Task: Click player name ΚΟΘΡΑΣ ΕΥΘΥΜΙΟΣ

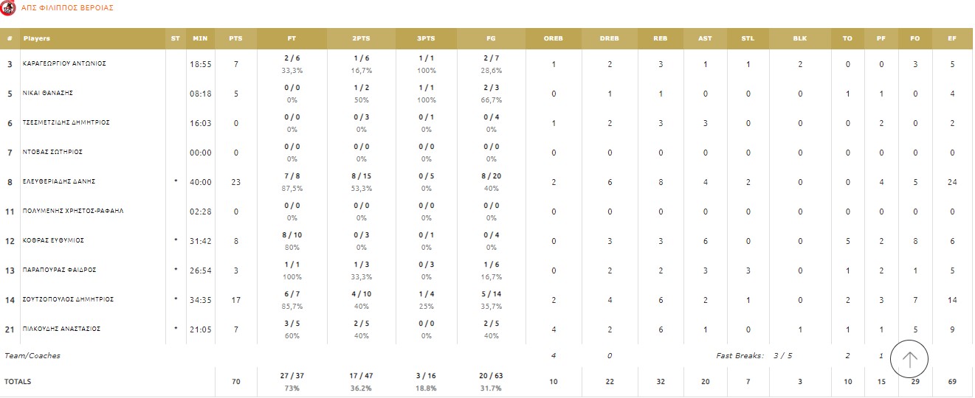Action: coord(53,240)
